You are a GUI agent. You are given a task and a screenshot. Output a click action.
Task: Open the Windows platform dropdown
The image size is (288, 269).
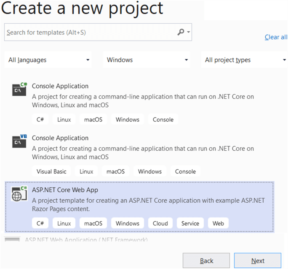point(147,60)
